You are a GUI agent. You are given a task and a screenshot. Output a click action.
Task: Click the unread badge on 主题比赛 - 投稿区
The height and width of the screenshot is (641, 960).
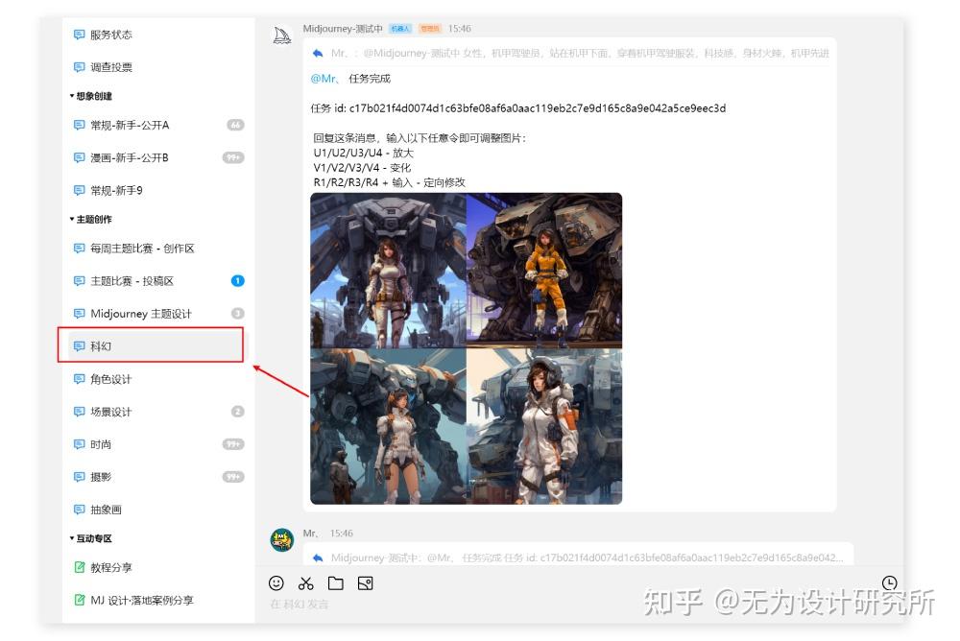pyautogui.click(x=237, y=281)
